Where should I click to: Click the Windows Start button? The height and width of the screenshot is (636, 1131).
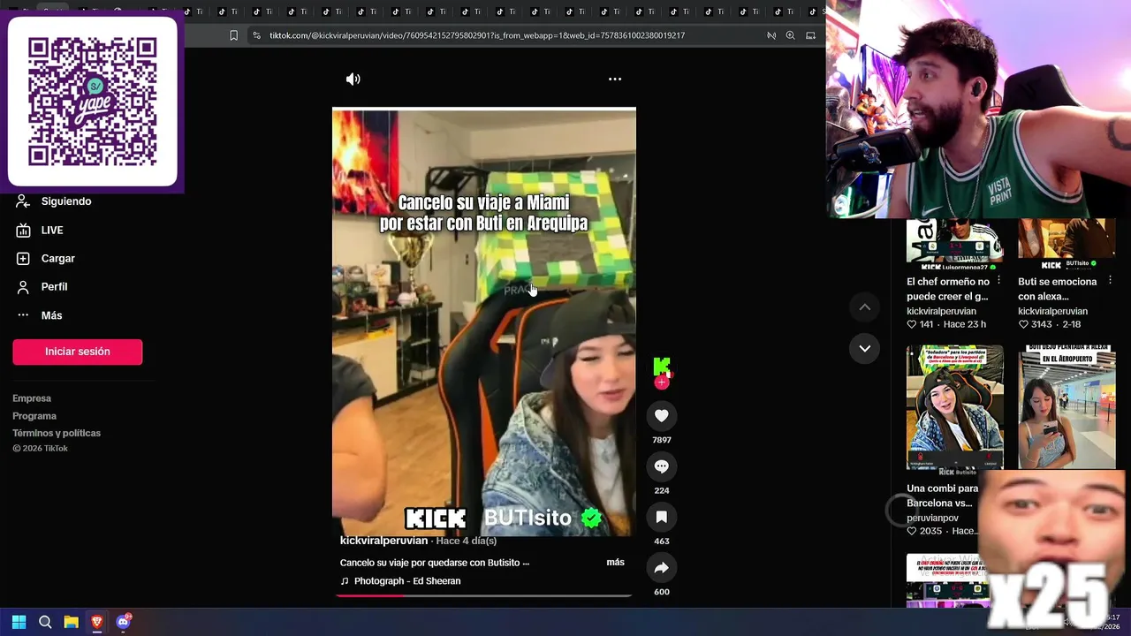[19, 622]
